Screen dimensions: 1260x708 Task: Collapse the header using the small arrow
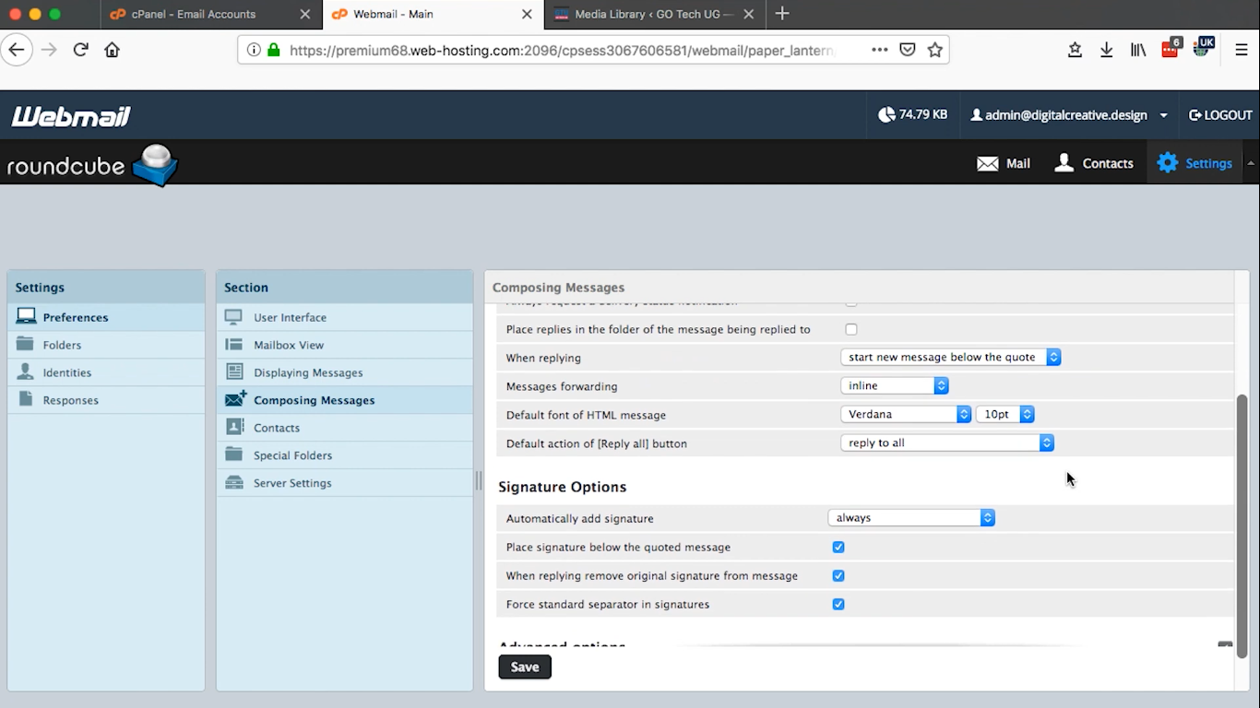point(1251,163)
